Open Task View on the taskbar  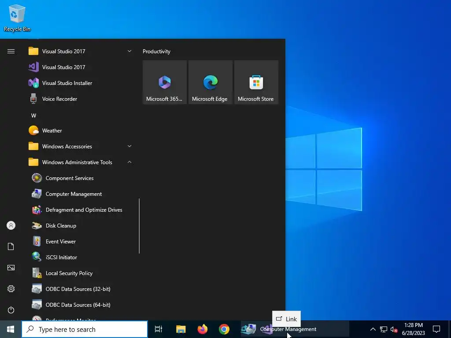tap(159, 329)
